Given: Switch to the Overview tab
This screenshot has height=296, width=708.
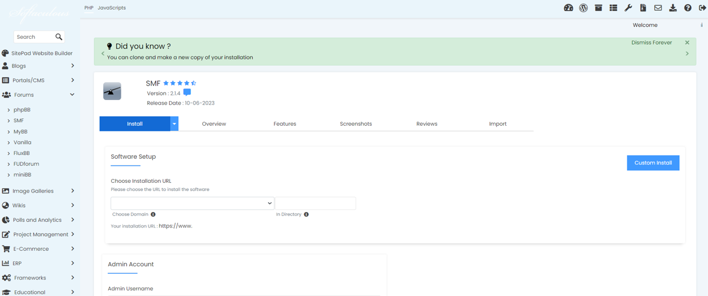Looking at the screenshot, I should (x=214, y=124).
